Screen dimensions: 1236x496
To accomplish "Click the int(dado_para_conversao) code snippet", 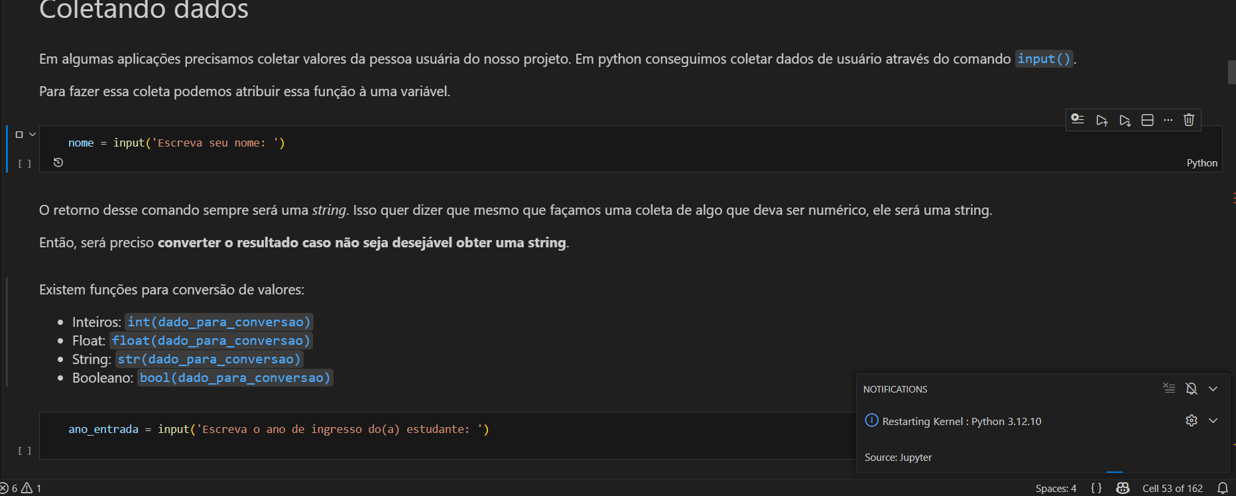I will point(219,322).
